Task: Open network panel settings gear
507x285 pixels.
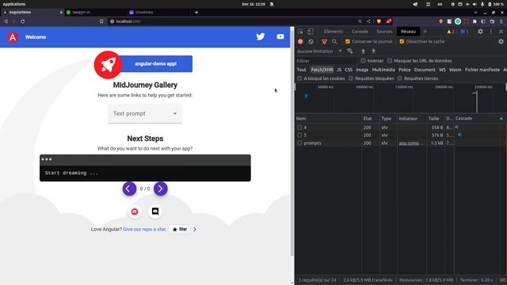Action: click(x=501, y=42)
